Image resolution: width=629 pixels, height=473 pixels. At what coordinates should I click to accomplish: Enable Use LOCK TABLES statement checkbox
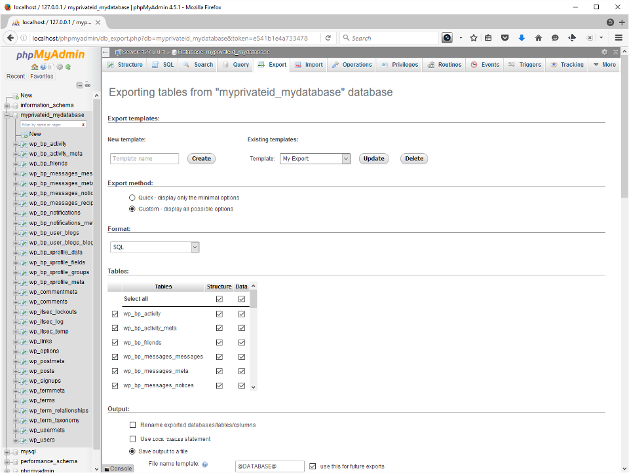click(133, 439)
